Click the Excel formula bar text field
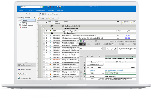This screenshot has width=152, height=106. pyautogui.click(x=127, y=51)
